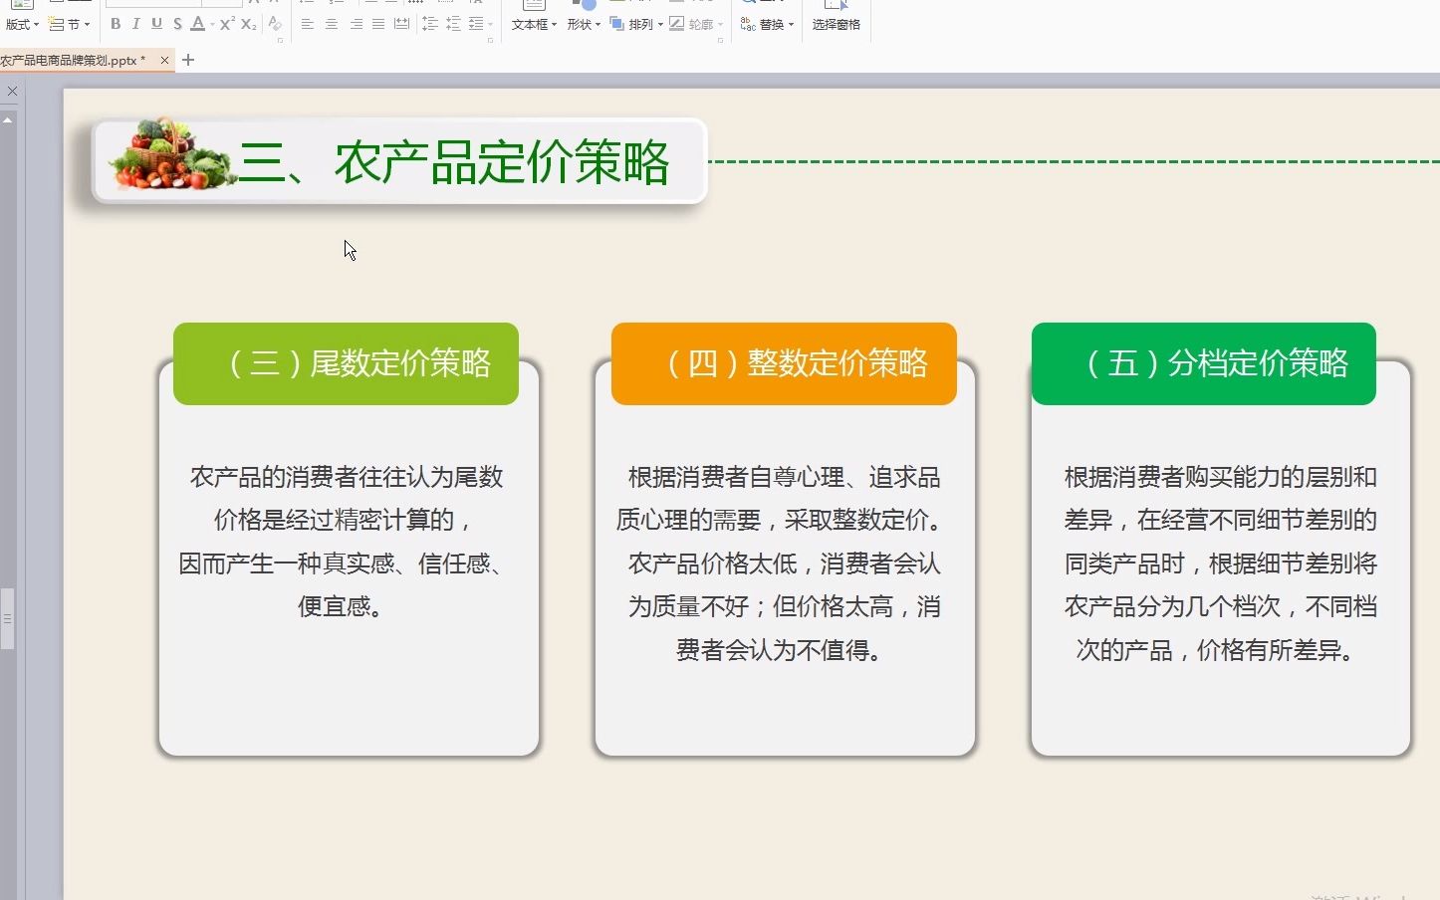The image size is (1440, 900).
Task: Insert a text box (文本框)
Action: click(x=530, y=24)
